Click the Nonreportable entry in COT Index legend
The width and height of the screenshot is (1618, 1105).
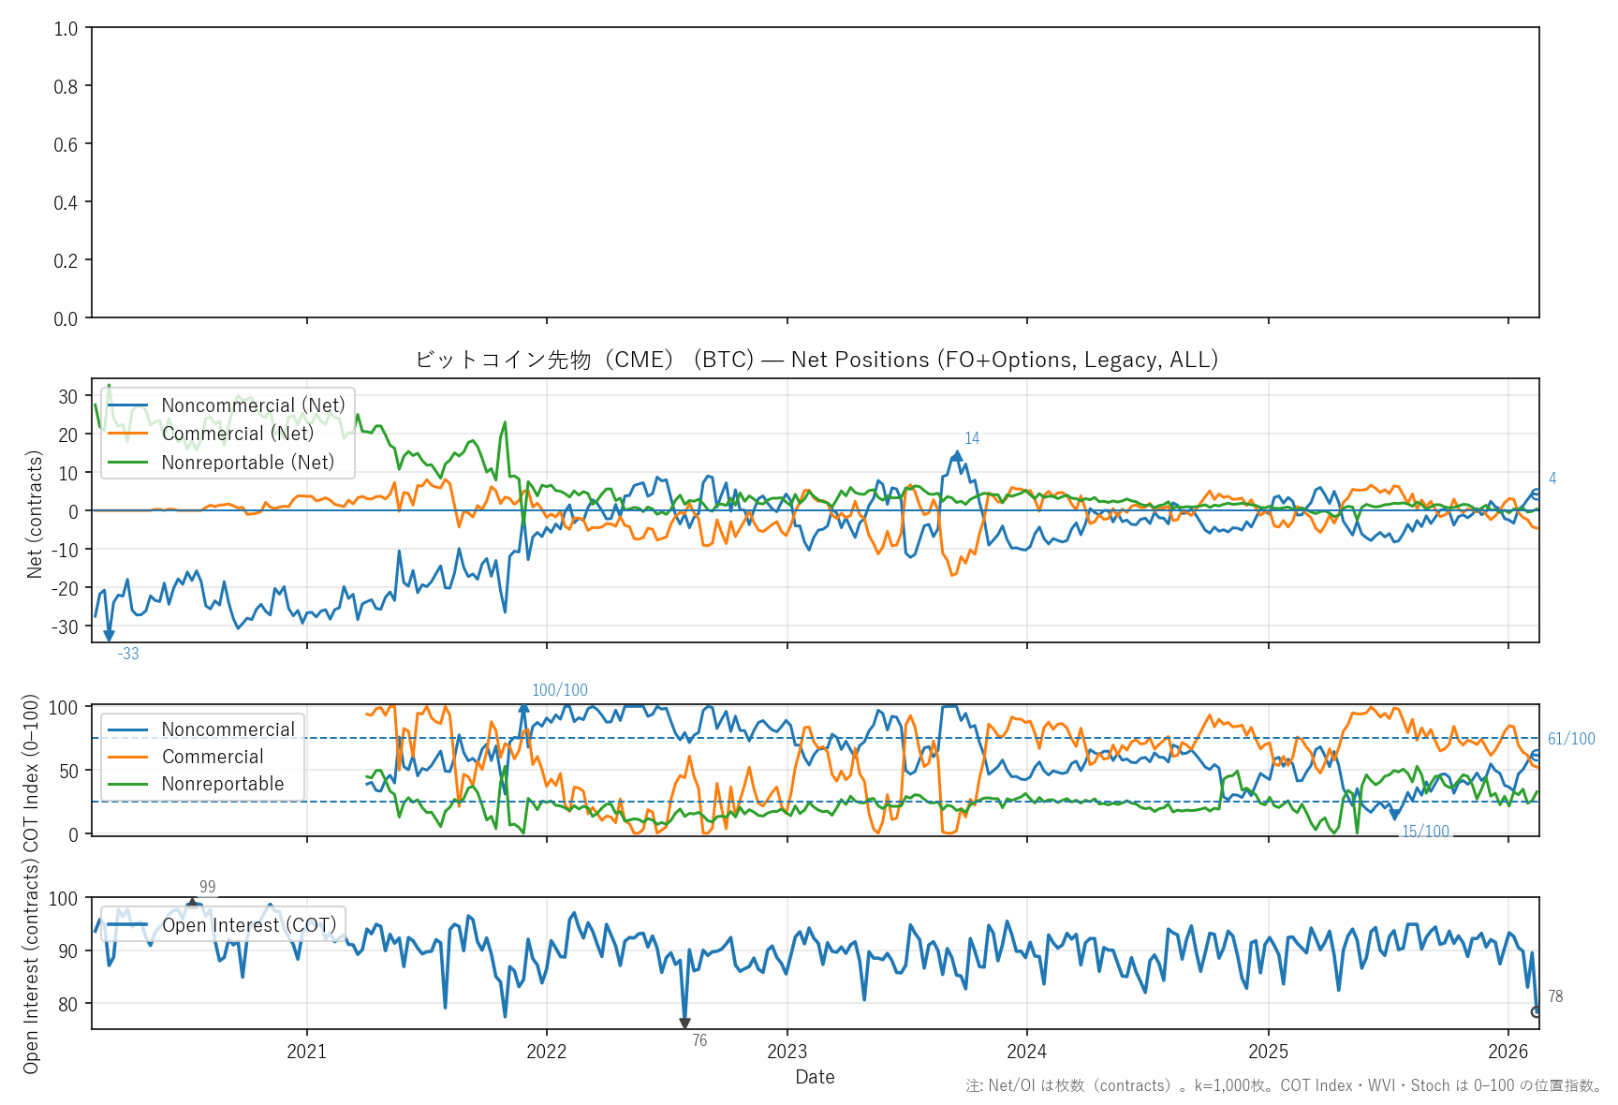point(222,784)
